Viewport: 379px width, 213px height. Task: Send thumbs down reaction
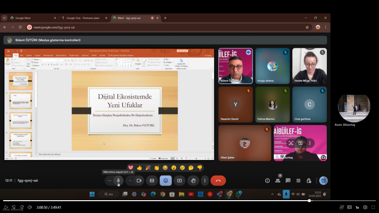[199, 168]
